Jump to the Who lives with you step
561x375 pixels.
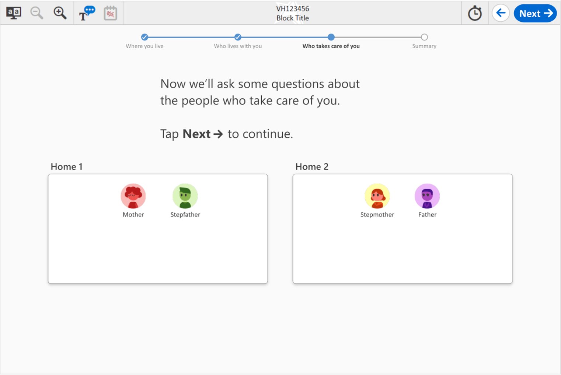coord(238,37)
